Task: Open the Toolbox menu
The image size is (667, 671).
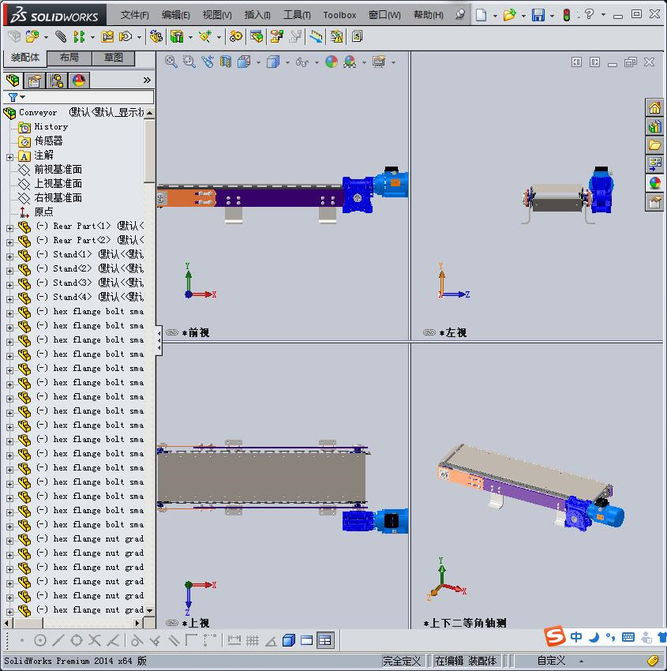Action: (x=339, y=15)
